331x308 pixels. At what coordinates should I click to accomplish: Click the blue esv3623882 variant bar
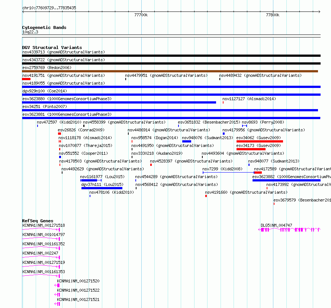(x=286, y=180)
